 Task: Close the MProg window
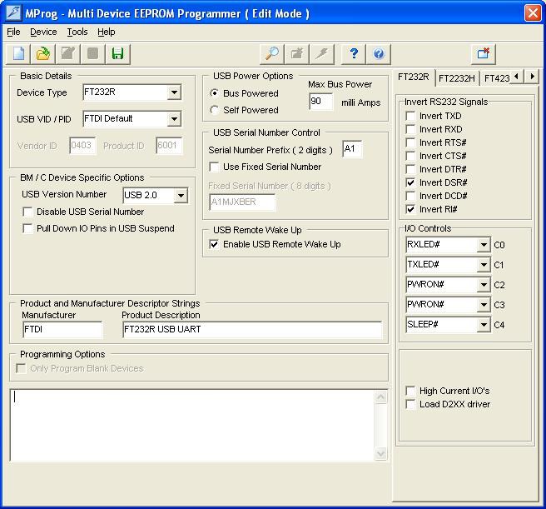[533, 13]
